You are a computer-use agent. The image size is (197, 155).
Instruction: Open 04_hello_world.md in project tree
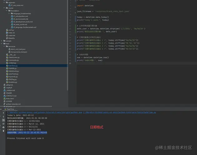coord(20,25)
